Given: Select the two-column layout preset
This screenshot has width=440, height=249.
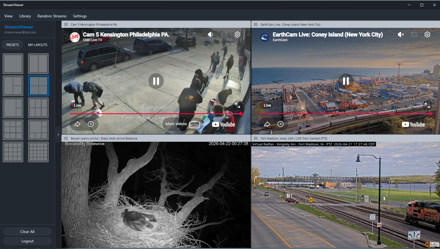Looking at the screenshot, I should pyautogui.click(x=38, y=64).
